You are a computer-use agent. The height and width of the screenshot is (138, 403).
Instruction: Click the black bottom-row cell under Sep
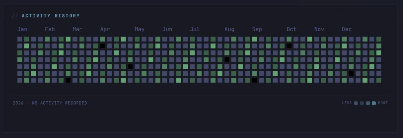pyautogui.click(x=254, y=80)
